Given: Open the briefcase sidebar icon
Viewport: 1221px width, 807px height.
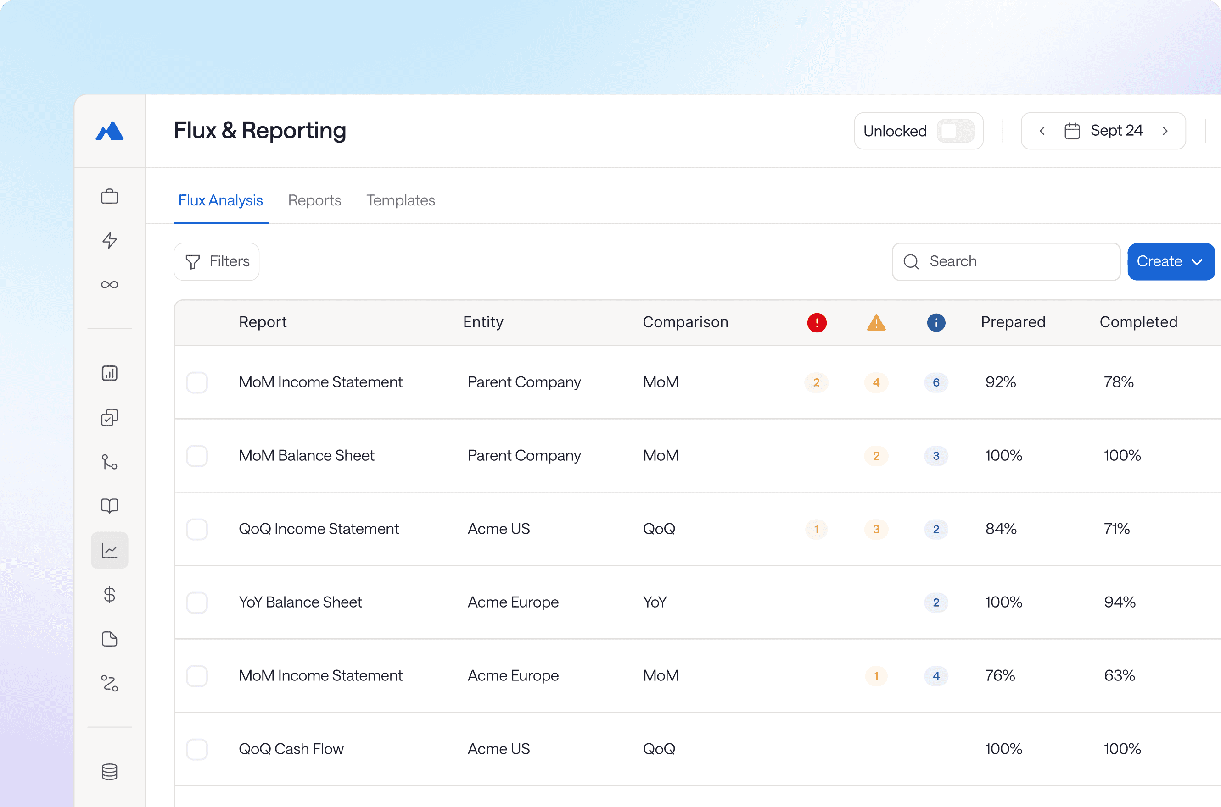Looking at the screenshot, I should [x=110, y=197].
